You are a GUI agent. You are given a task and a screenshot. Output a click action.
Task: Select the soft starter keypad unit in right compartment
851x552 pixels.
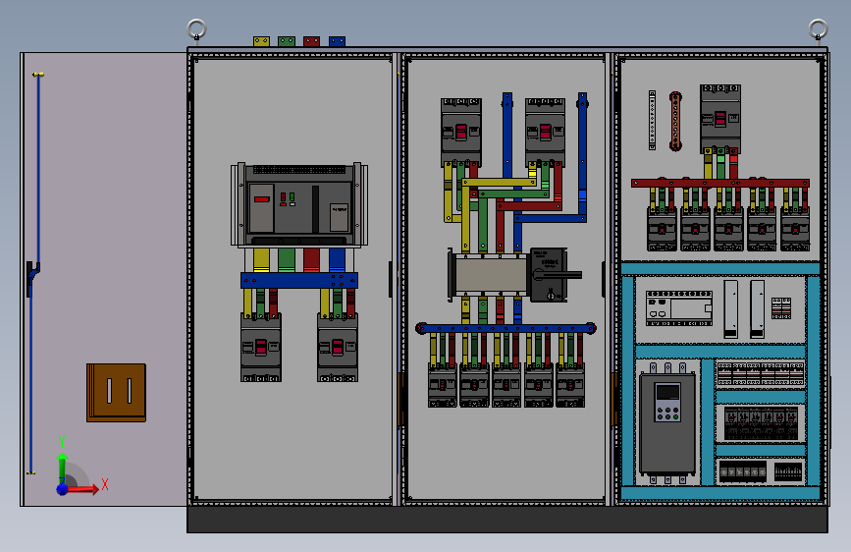pos(667,423)
